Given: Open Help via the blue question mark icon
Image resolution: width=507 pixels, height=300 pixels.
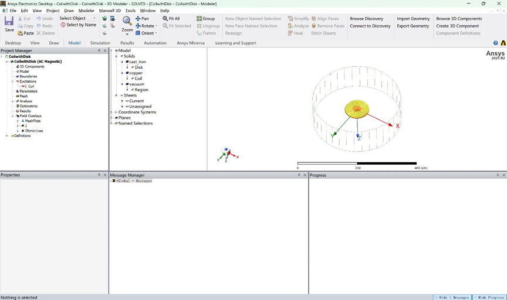Looking at the screenshot, I should 495,43.
